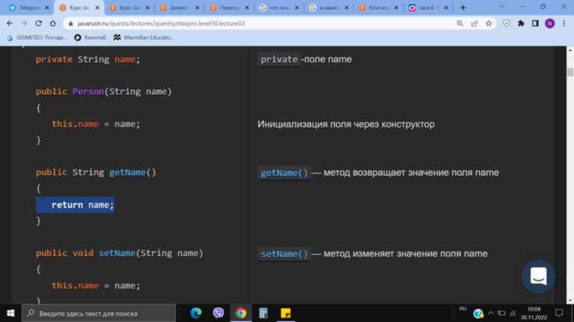The image size is (574, 322).
Task: Click the private code label in description
Action: click(279, 60)
